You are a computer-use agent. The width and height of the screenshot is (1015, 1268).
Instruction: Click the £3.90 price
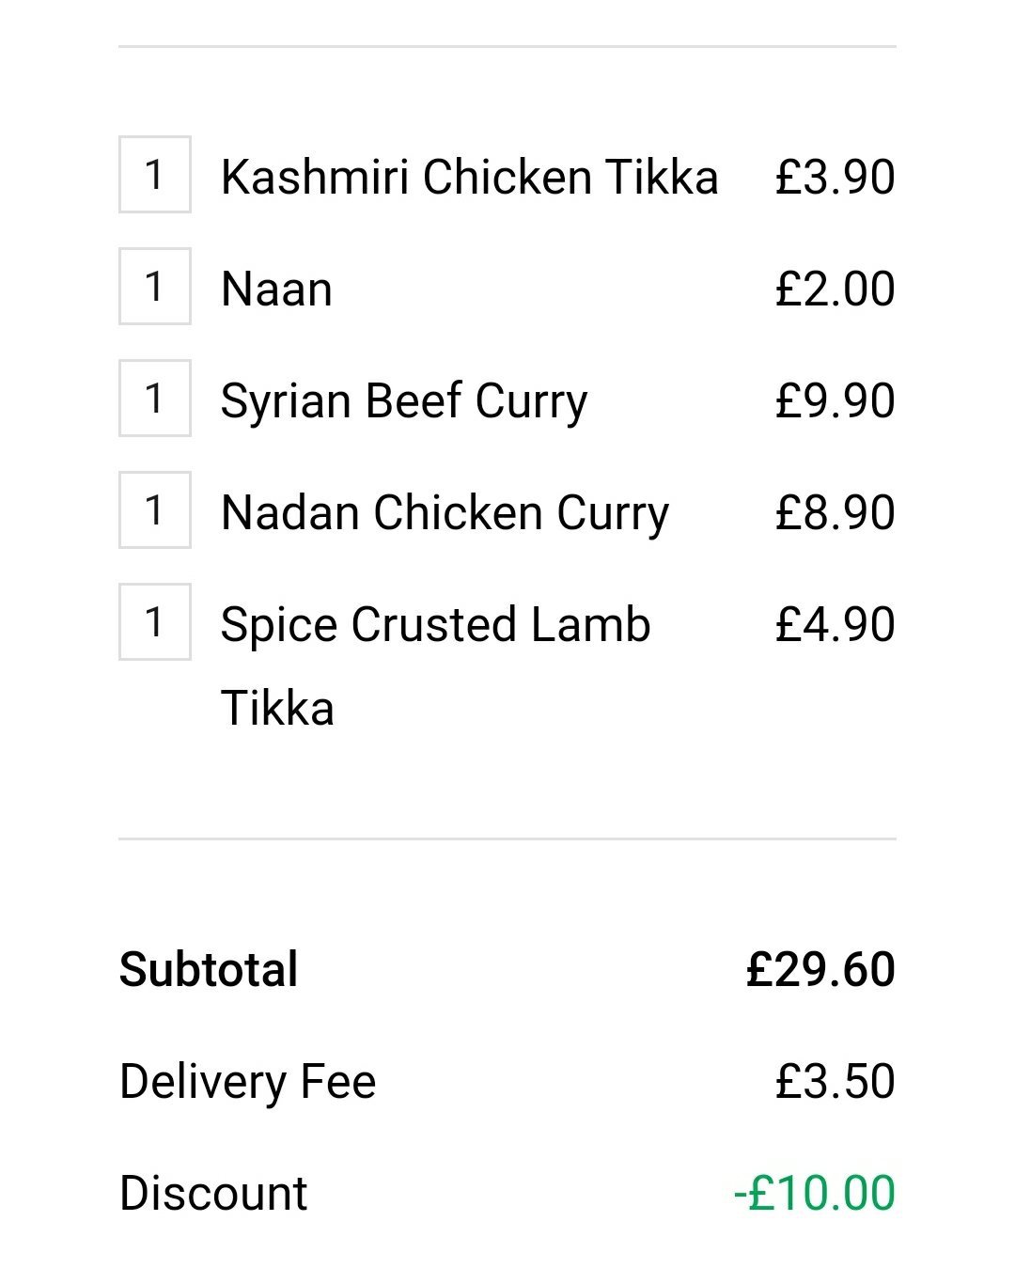tap(835, 177)
